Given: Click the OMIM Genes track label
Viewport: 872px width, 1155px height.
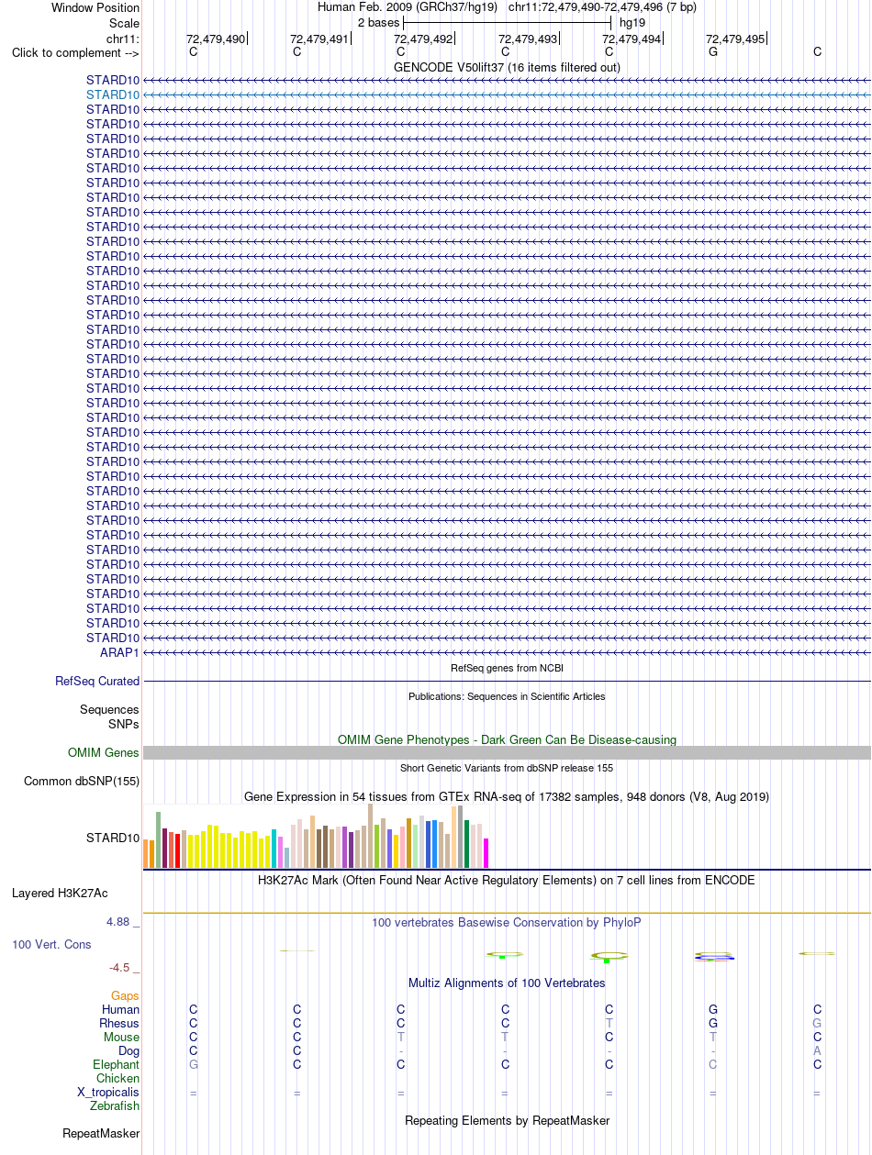Looking at the screenshot, I should click(x=104, y=753).
